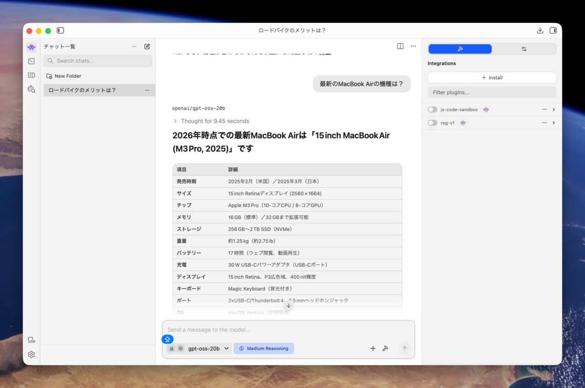Enable the rag-v1 plugin toggle
Viewport: 585px width, 388px height.
432,123
